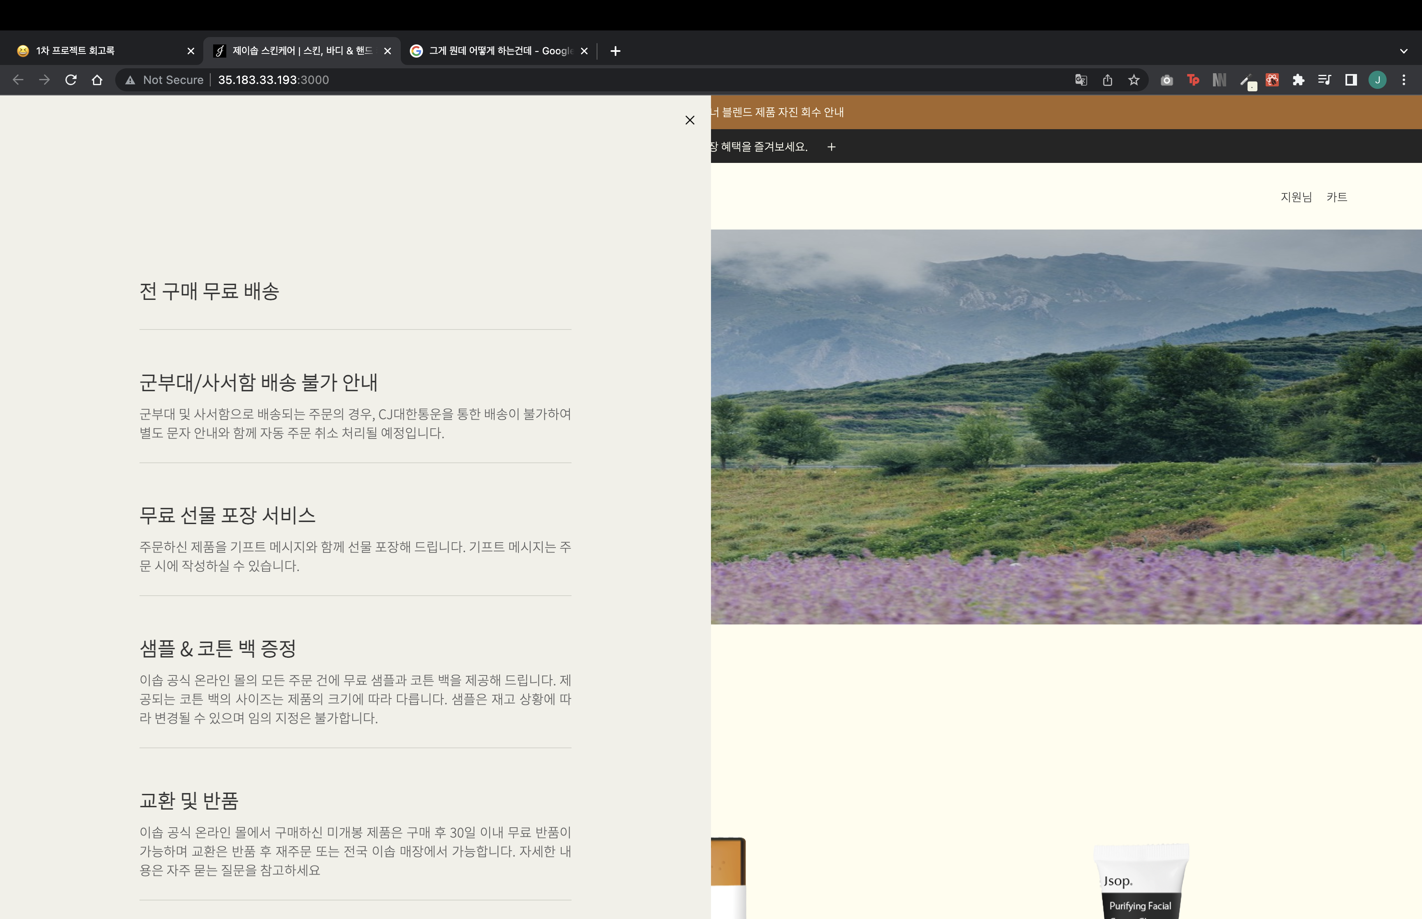The height and width of the screenshot is (919, 1422).
Task: Toggle the browser side panel
Action: (x=1351, y=80)
